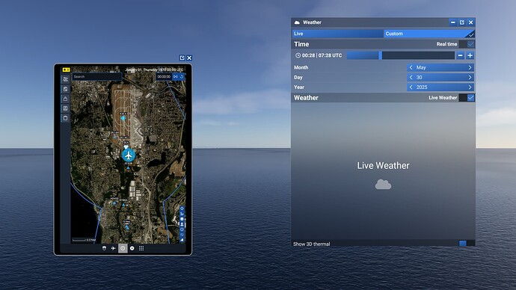Click the timer play/pause icon on map
Viewport: 516px width, 290px height.
pyautogui.click(x=176, y=76)
